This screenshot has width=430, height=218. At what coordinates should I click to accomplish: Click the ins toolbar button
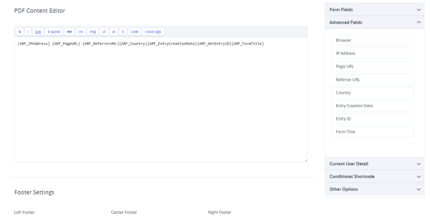pyautogui.click(x=81, y=32)
